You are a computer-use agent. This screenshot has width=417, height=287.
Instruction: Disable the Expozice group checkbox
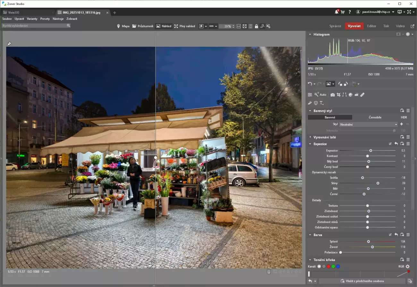point(390,144)
